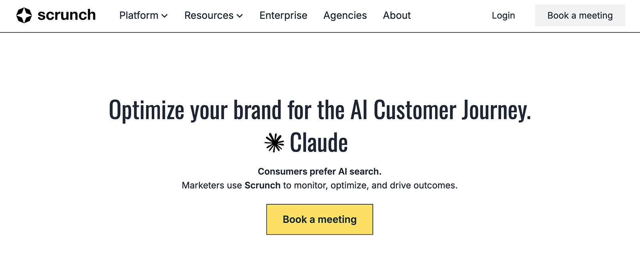This screenshot has width=640, height=261.
Task: Click the Scrunch star logo icon
Action: pyautogui.click(x=24, y=16)
